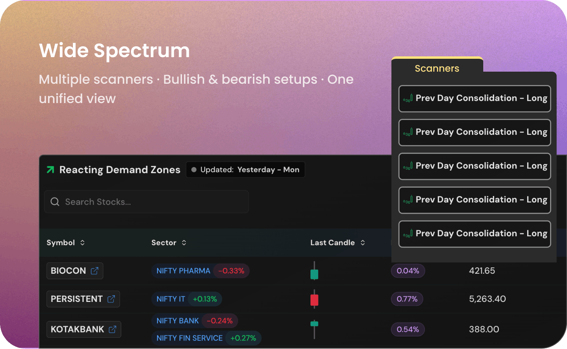Image resolution: width=567 pixels, height=349 pixels.
Task: Open PERSISTENT external link icon
Action: [111, 299]
